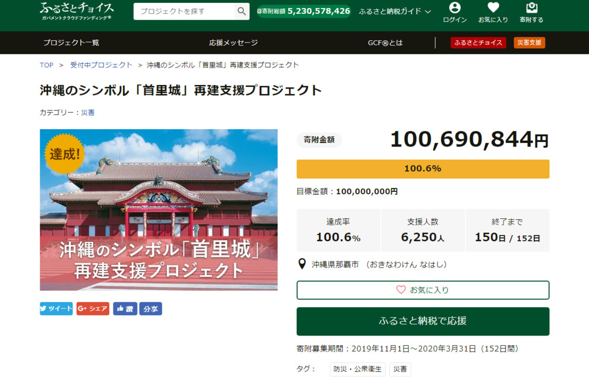Open the ログイン account icon
This screenshot has width=589, height=378.
pyautogui.click(x=455, y=13)
